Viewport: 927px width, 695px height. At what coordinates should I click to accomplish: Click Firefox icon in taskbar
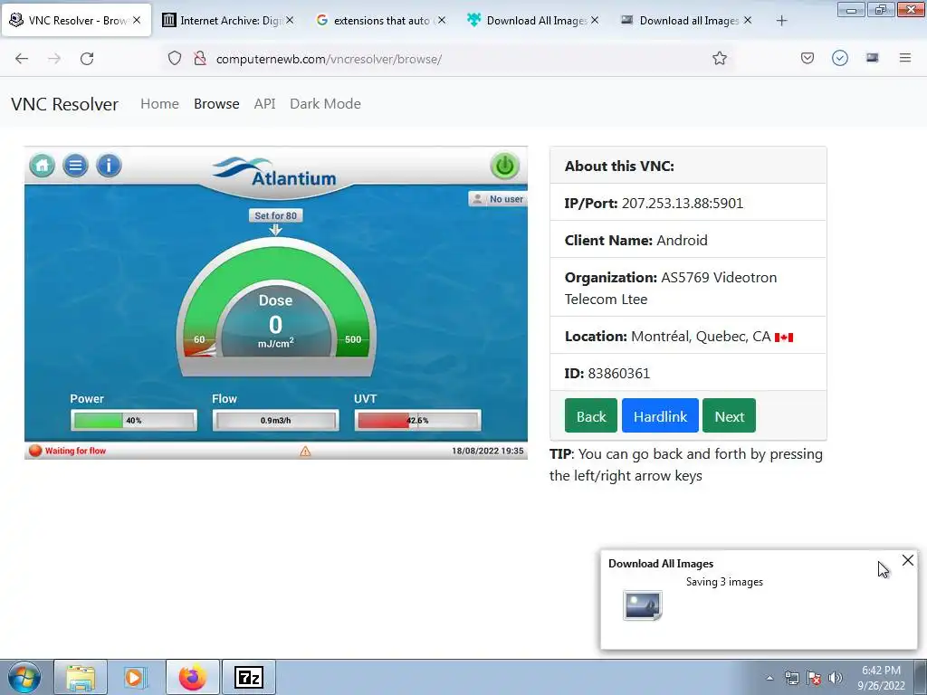click(193, 677)
